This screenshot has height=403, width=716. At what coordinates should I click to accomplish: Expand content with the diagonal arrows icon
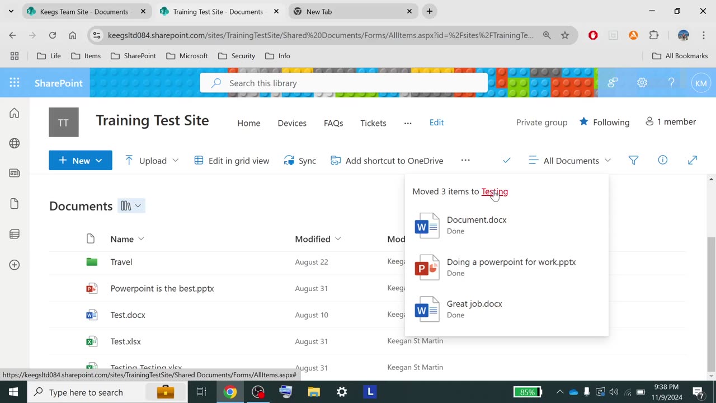[x=693, y=161]
